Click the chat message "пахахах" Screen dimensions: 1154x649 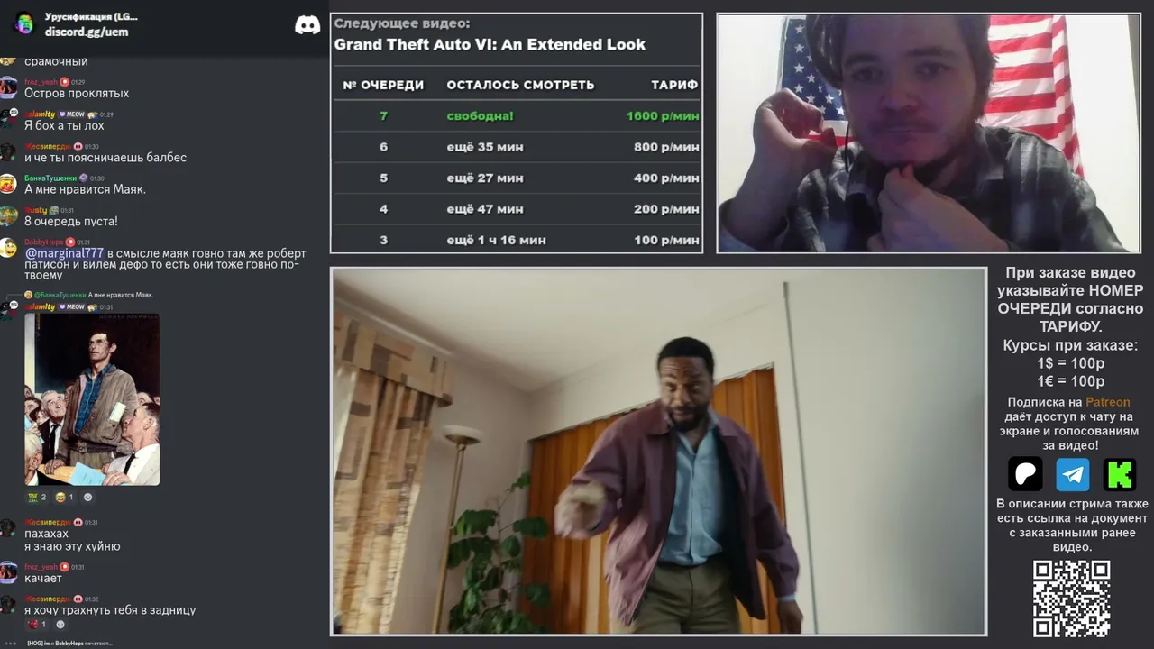click(46, 534)
